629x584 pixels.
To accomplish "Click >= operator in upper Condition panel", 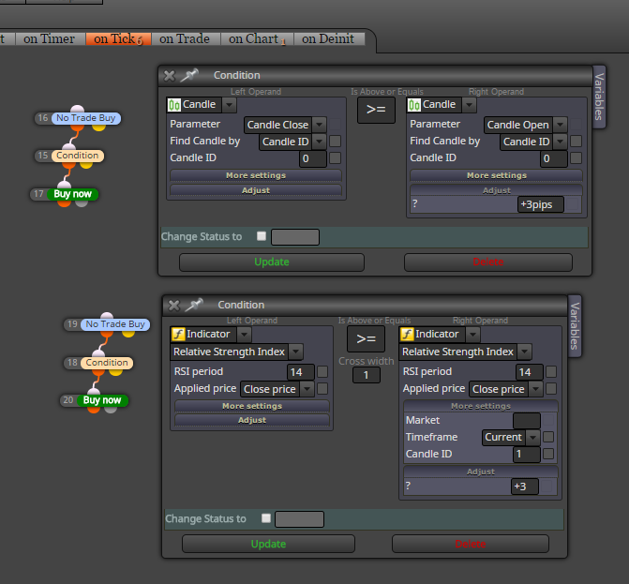I will click(376, 109).
